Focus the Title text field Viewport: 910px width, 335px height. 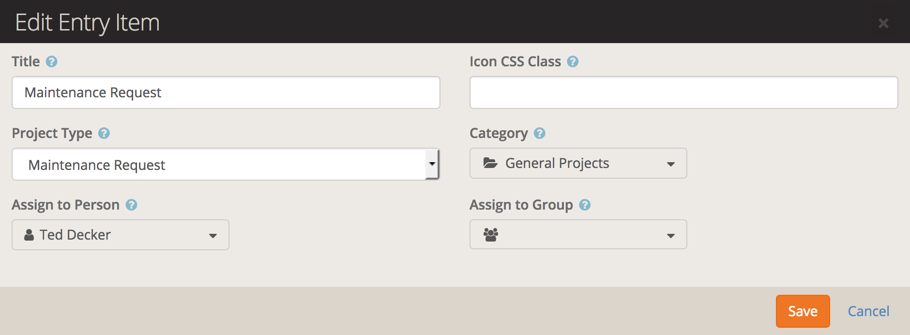226,92
